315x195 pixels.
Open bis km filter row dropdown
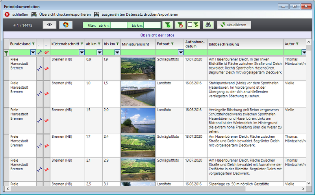(117, 53)
